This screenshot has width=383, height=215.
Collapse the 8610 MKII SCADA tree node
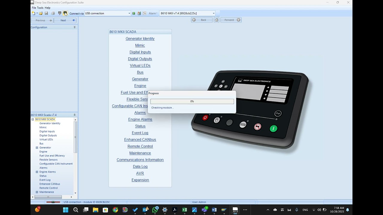pos(33,119)
